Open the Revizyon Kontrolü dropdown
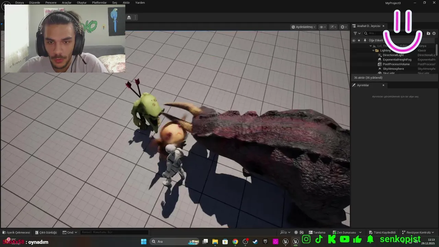Viewport: 439px width, 247px height. point(418,233)
